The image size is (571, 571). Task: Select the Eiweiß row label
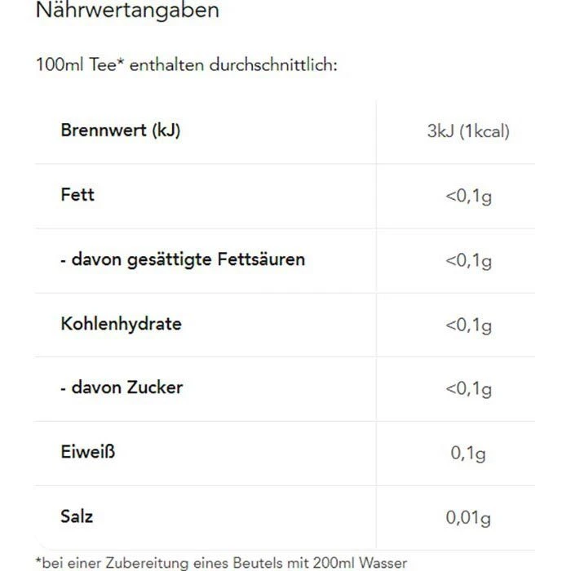click(87, 451)
